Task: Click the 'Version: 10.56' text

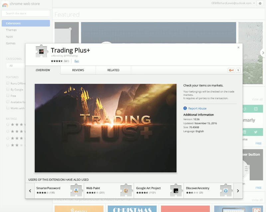Action: point(192,119)
